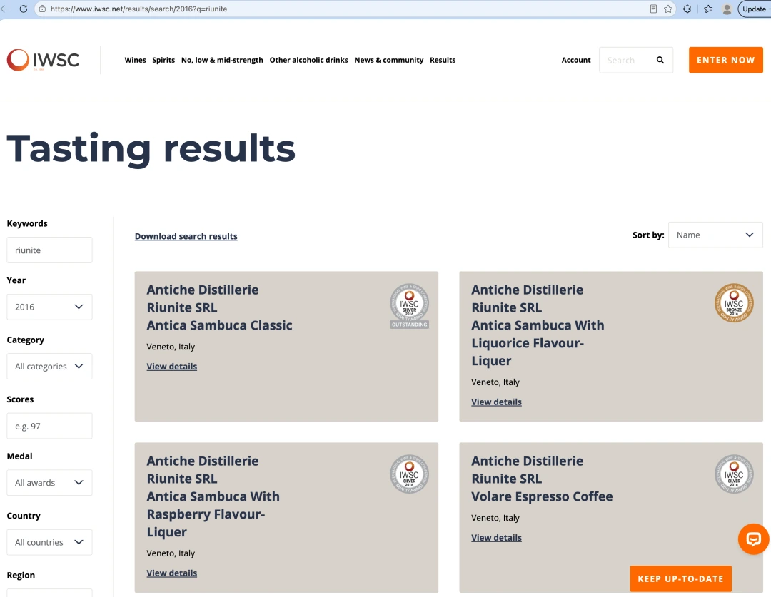Click Bronze medal badge on Liquorice Flavour card

tap(734, 303)
